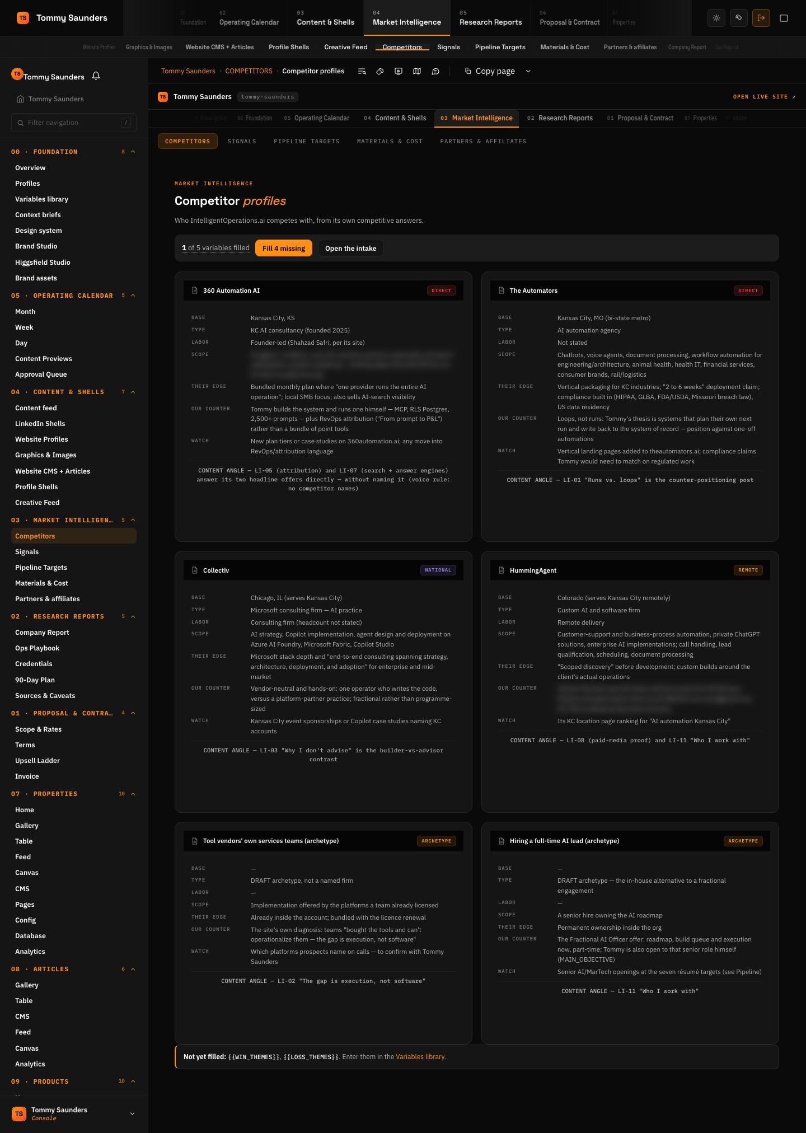Image resolution: width=806 pixels, height=1133 pixels.
Task: Toggle the square panel icon at top right
Action: [x=784, y=18]
